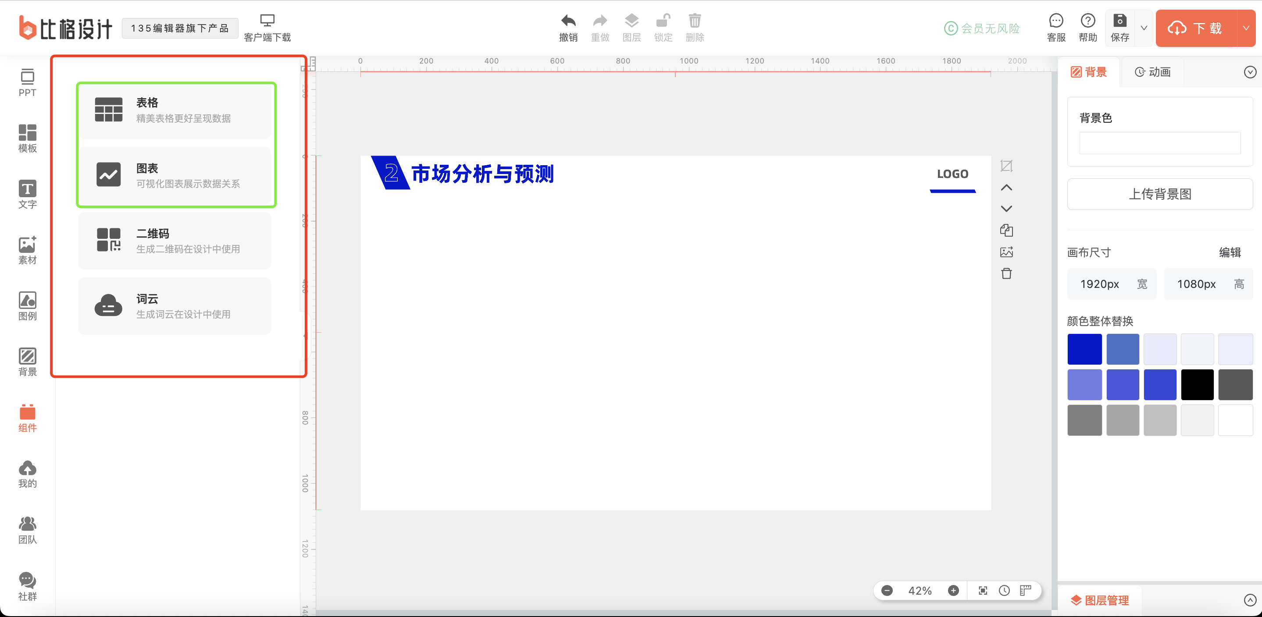Collapse the right properties panel

point(1250,72)
